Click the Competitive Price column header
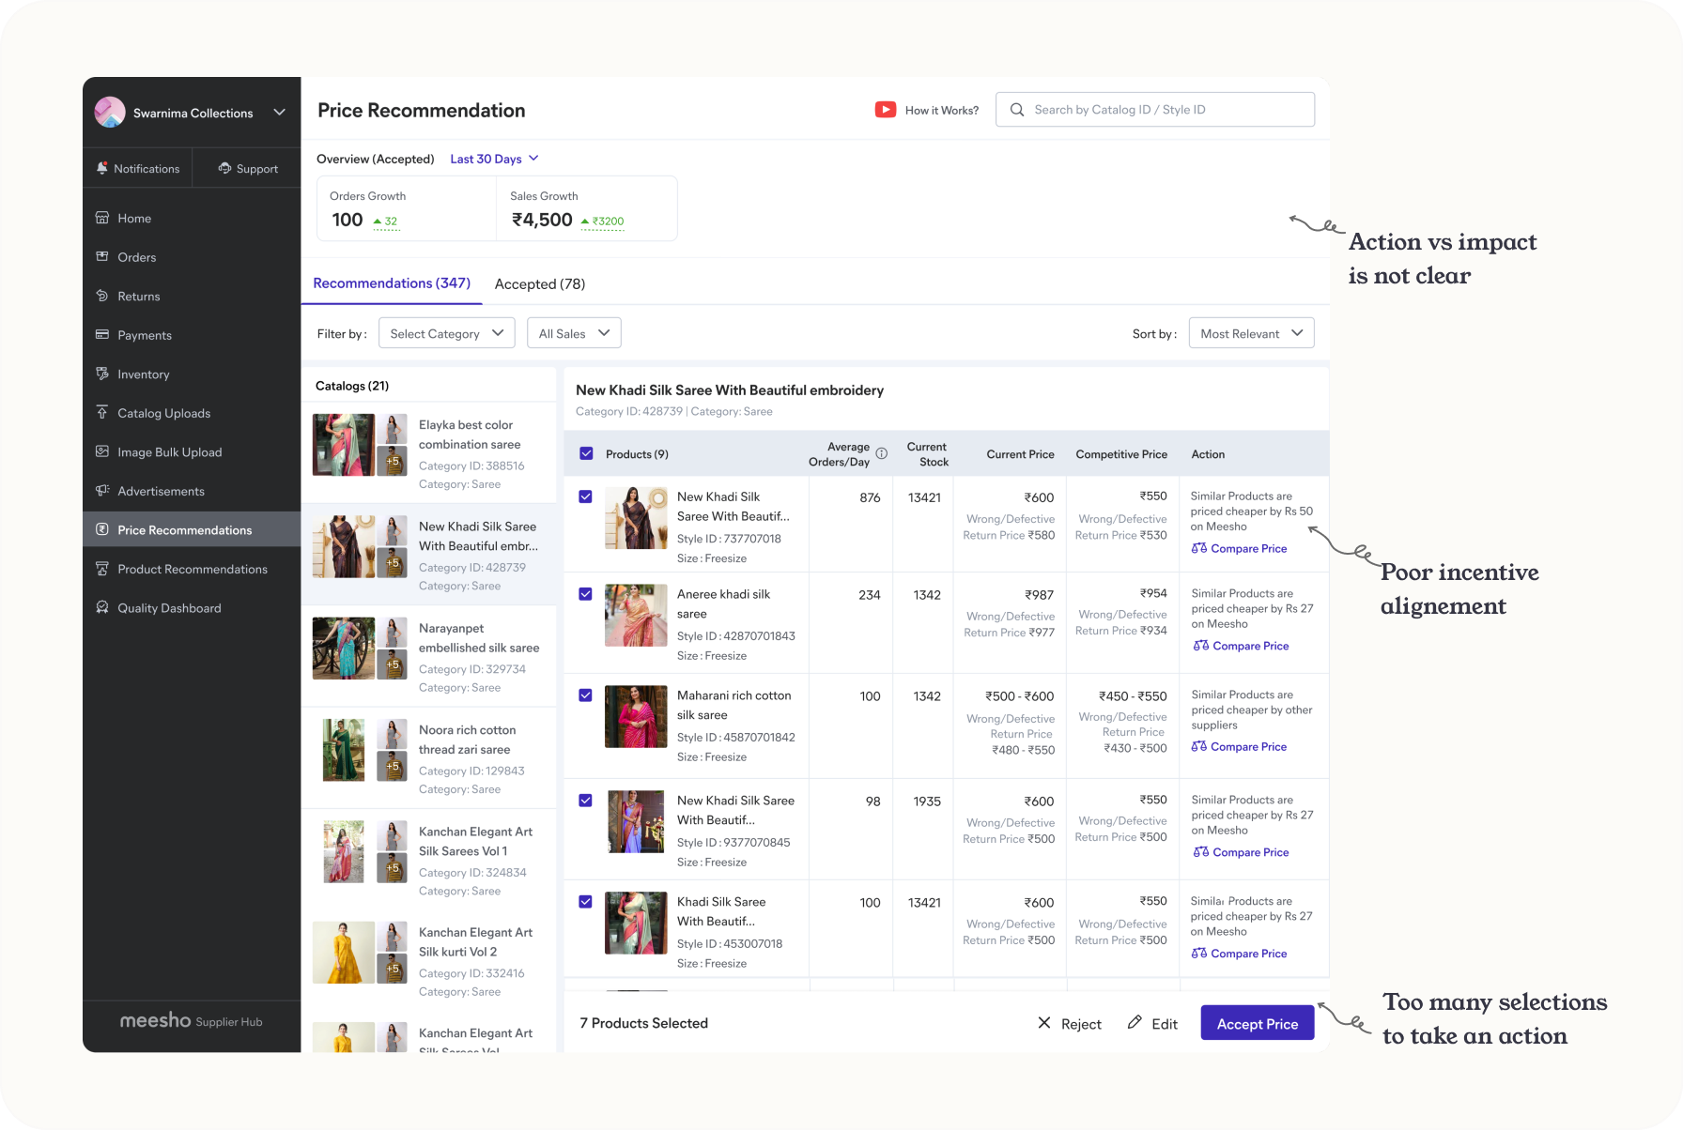Screen dimensions: 1683x1130 1121,454
